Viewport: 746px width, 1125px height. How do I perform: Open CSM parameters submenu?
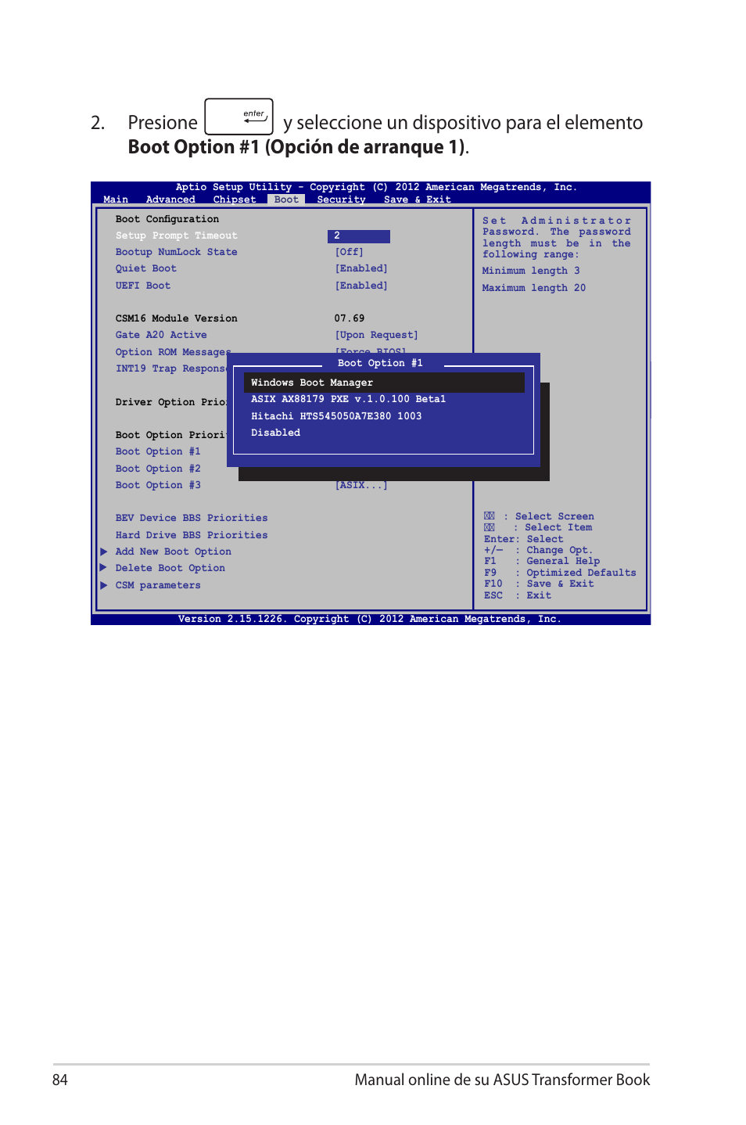pyautogui.click(x=158, y=585)
